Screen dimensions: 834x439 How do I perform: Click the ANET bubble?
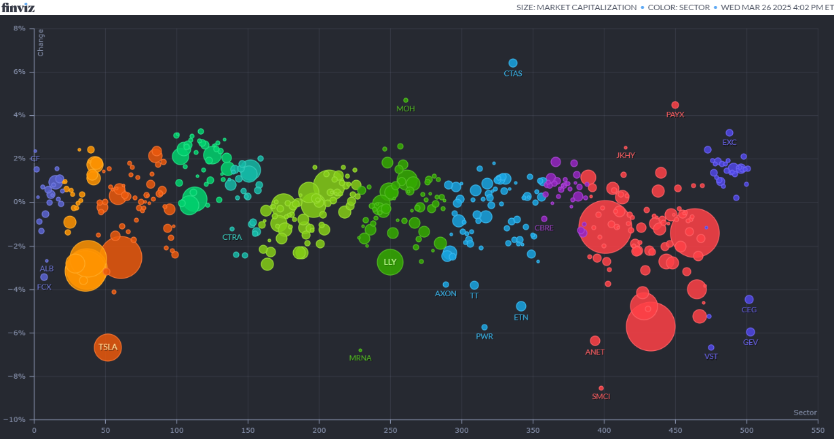595,341
